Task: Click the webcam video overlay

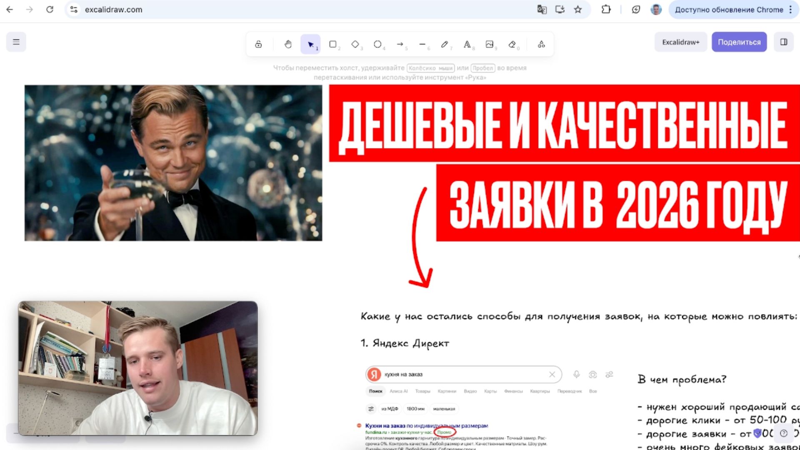Action: pos(138,368)
